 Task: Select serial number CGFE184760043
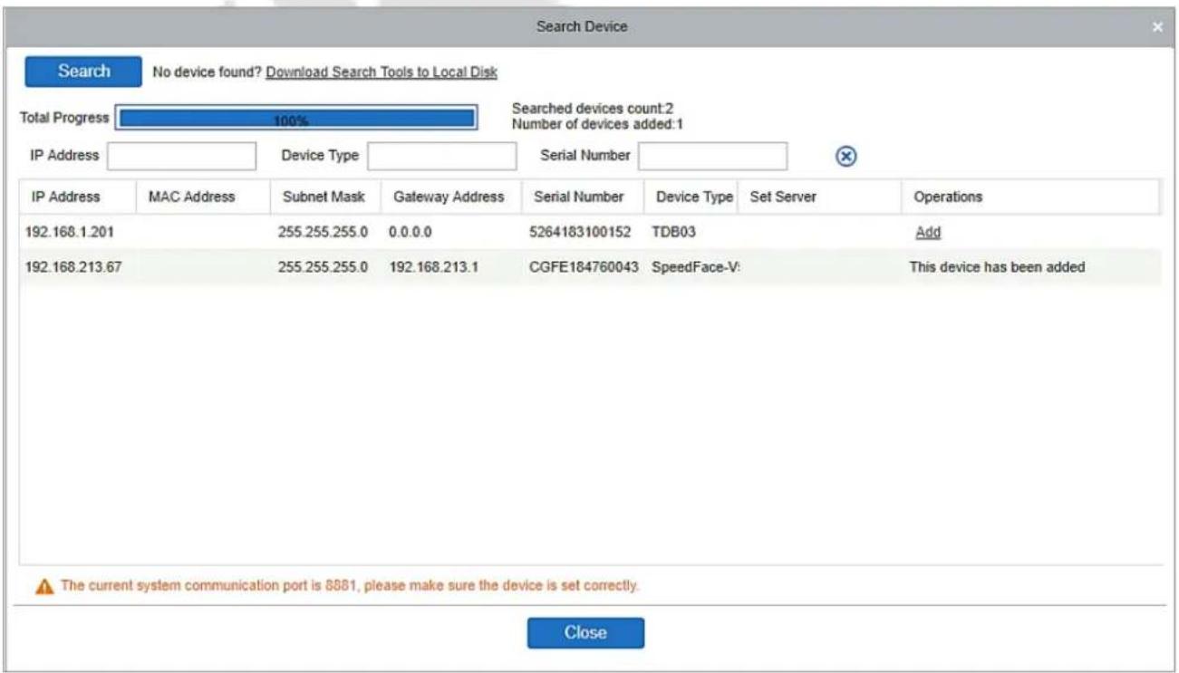coord(584,268)
